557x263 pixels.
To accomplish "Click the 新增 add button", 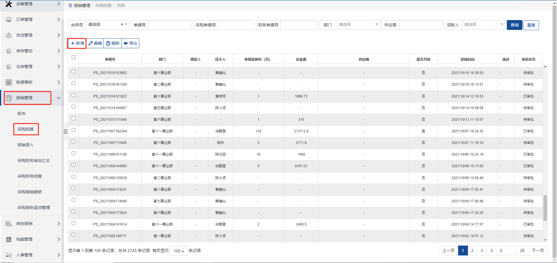I will [77, 43].
